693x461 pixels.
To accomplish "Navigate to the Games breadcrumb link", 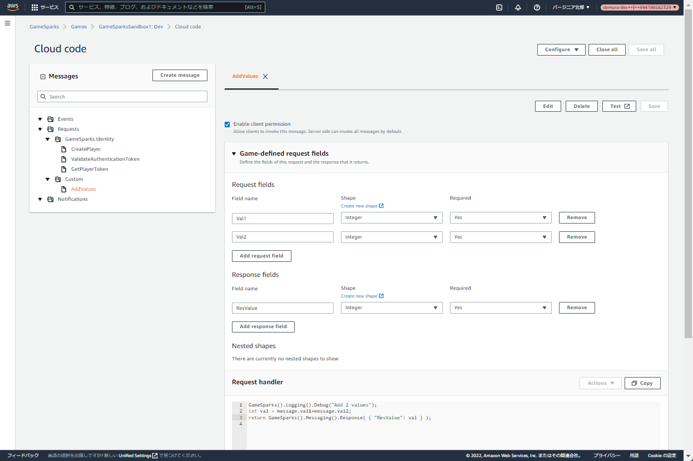I will [x=78, y=26].
